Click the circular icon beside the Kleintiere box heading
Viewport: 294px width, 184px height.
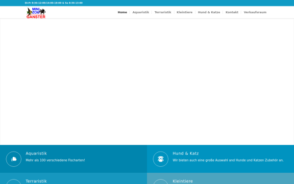(161, 182)
